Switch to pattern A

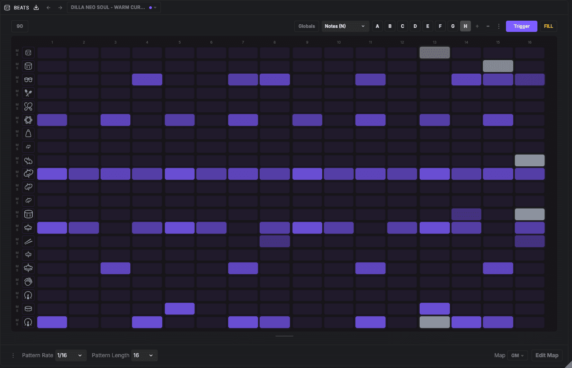tap(377, 26)
